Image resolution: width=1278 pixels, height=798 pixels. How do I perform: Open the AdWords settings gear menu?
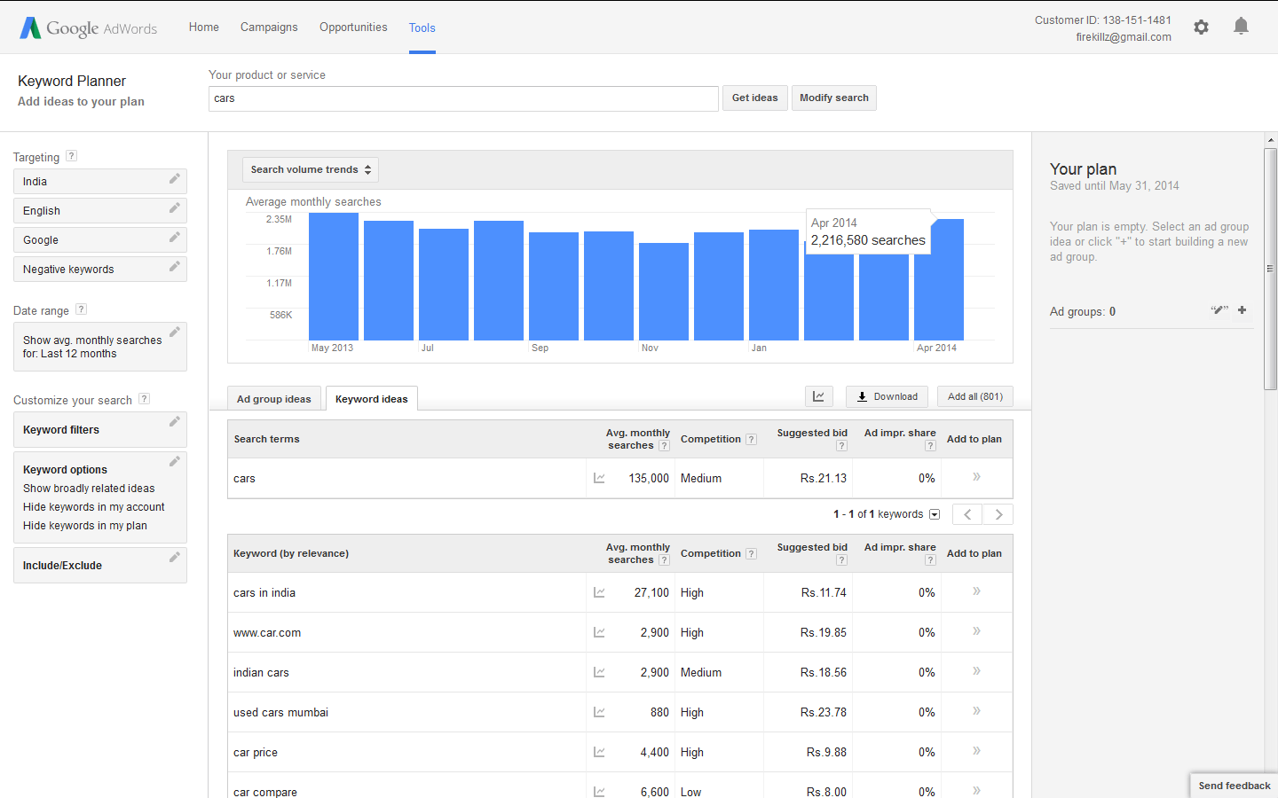pos(1201,27)
